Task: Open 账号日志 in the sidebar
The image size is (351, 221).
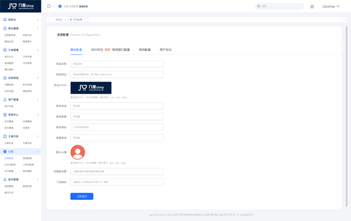Action: coord(9,192)
